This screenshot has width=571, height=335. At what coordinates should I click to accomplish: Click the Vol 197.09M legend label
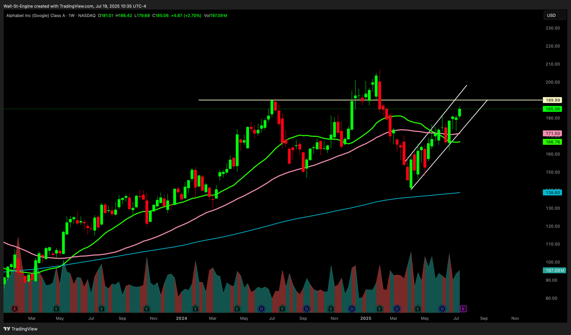(216, 15)
